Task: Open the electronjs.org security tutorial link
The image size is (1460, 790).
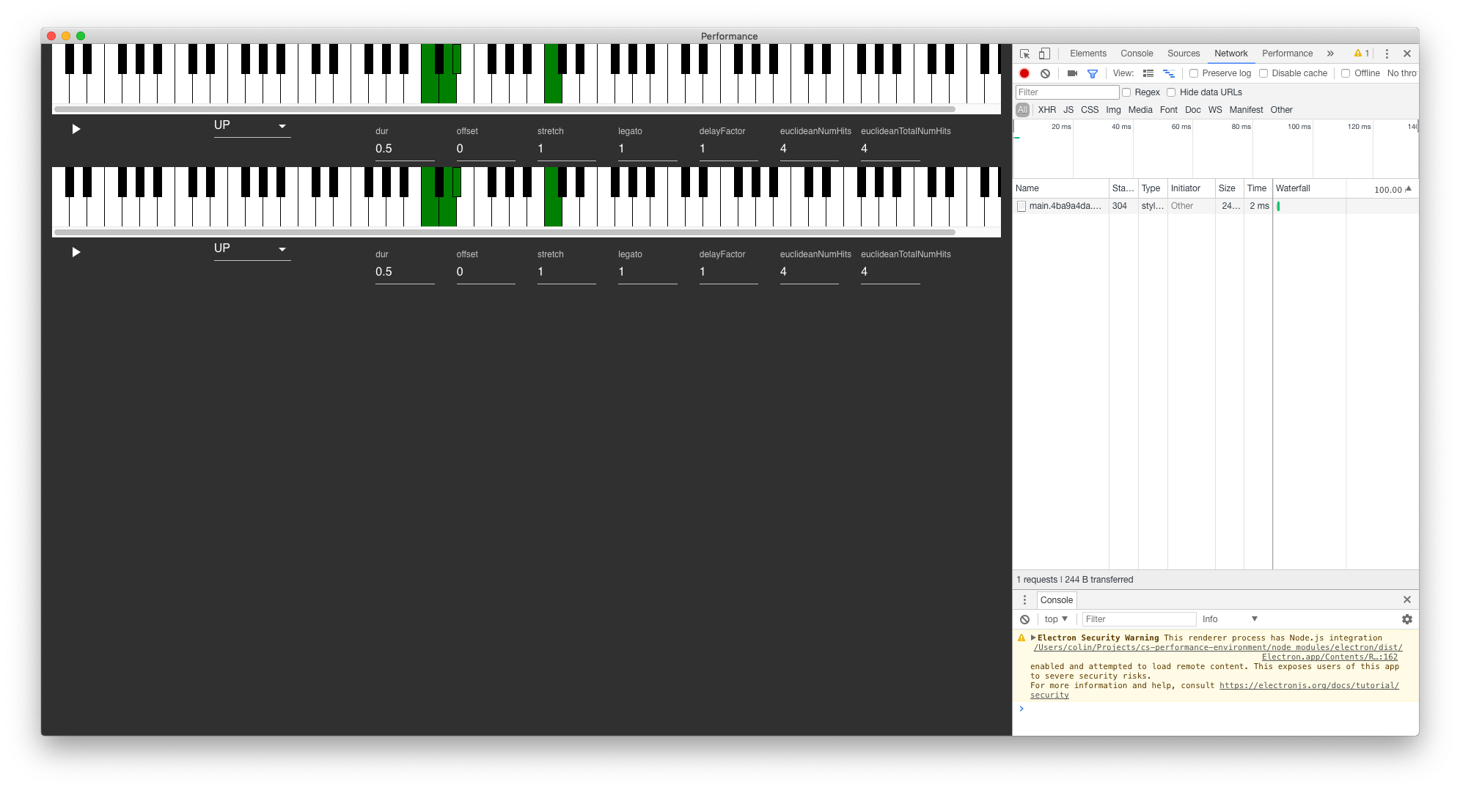Action: click(1307, 685)
